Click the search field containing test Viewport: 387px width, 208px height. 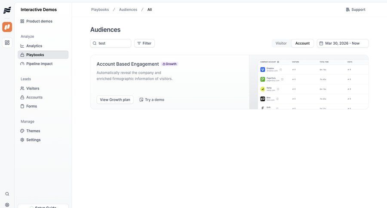click(111, 43)
